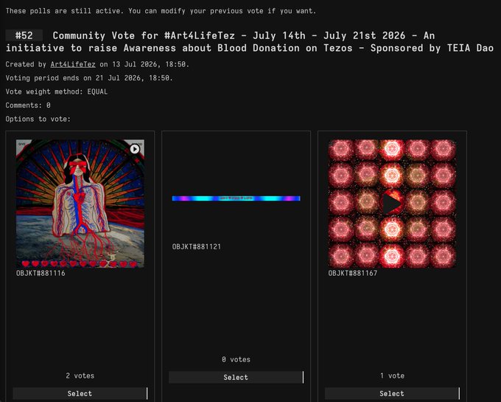This screenshot has height=402, width=501.
Task: Play the red mandala grid video OBJKT#881167
Action: click(392, 203)
